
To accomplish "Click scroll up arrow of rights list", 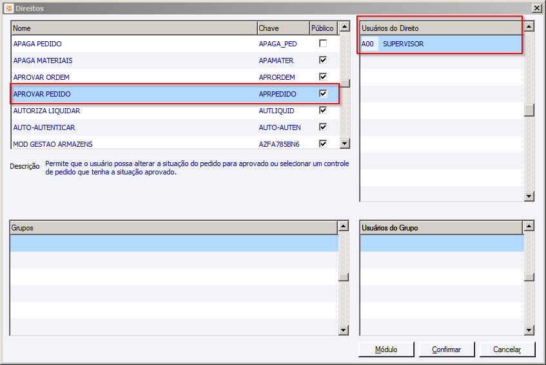I will coord(345,26).
